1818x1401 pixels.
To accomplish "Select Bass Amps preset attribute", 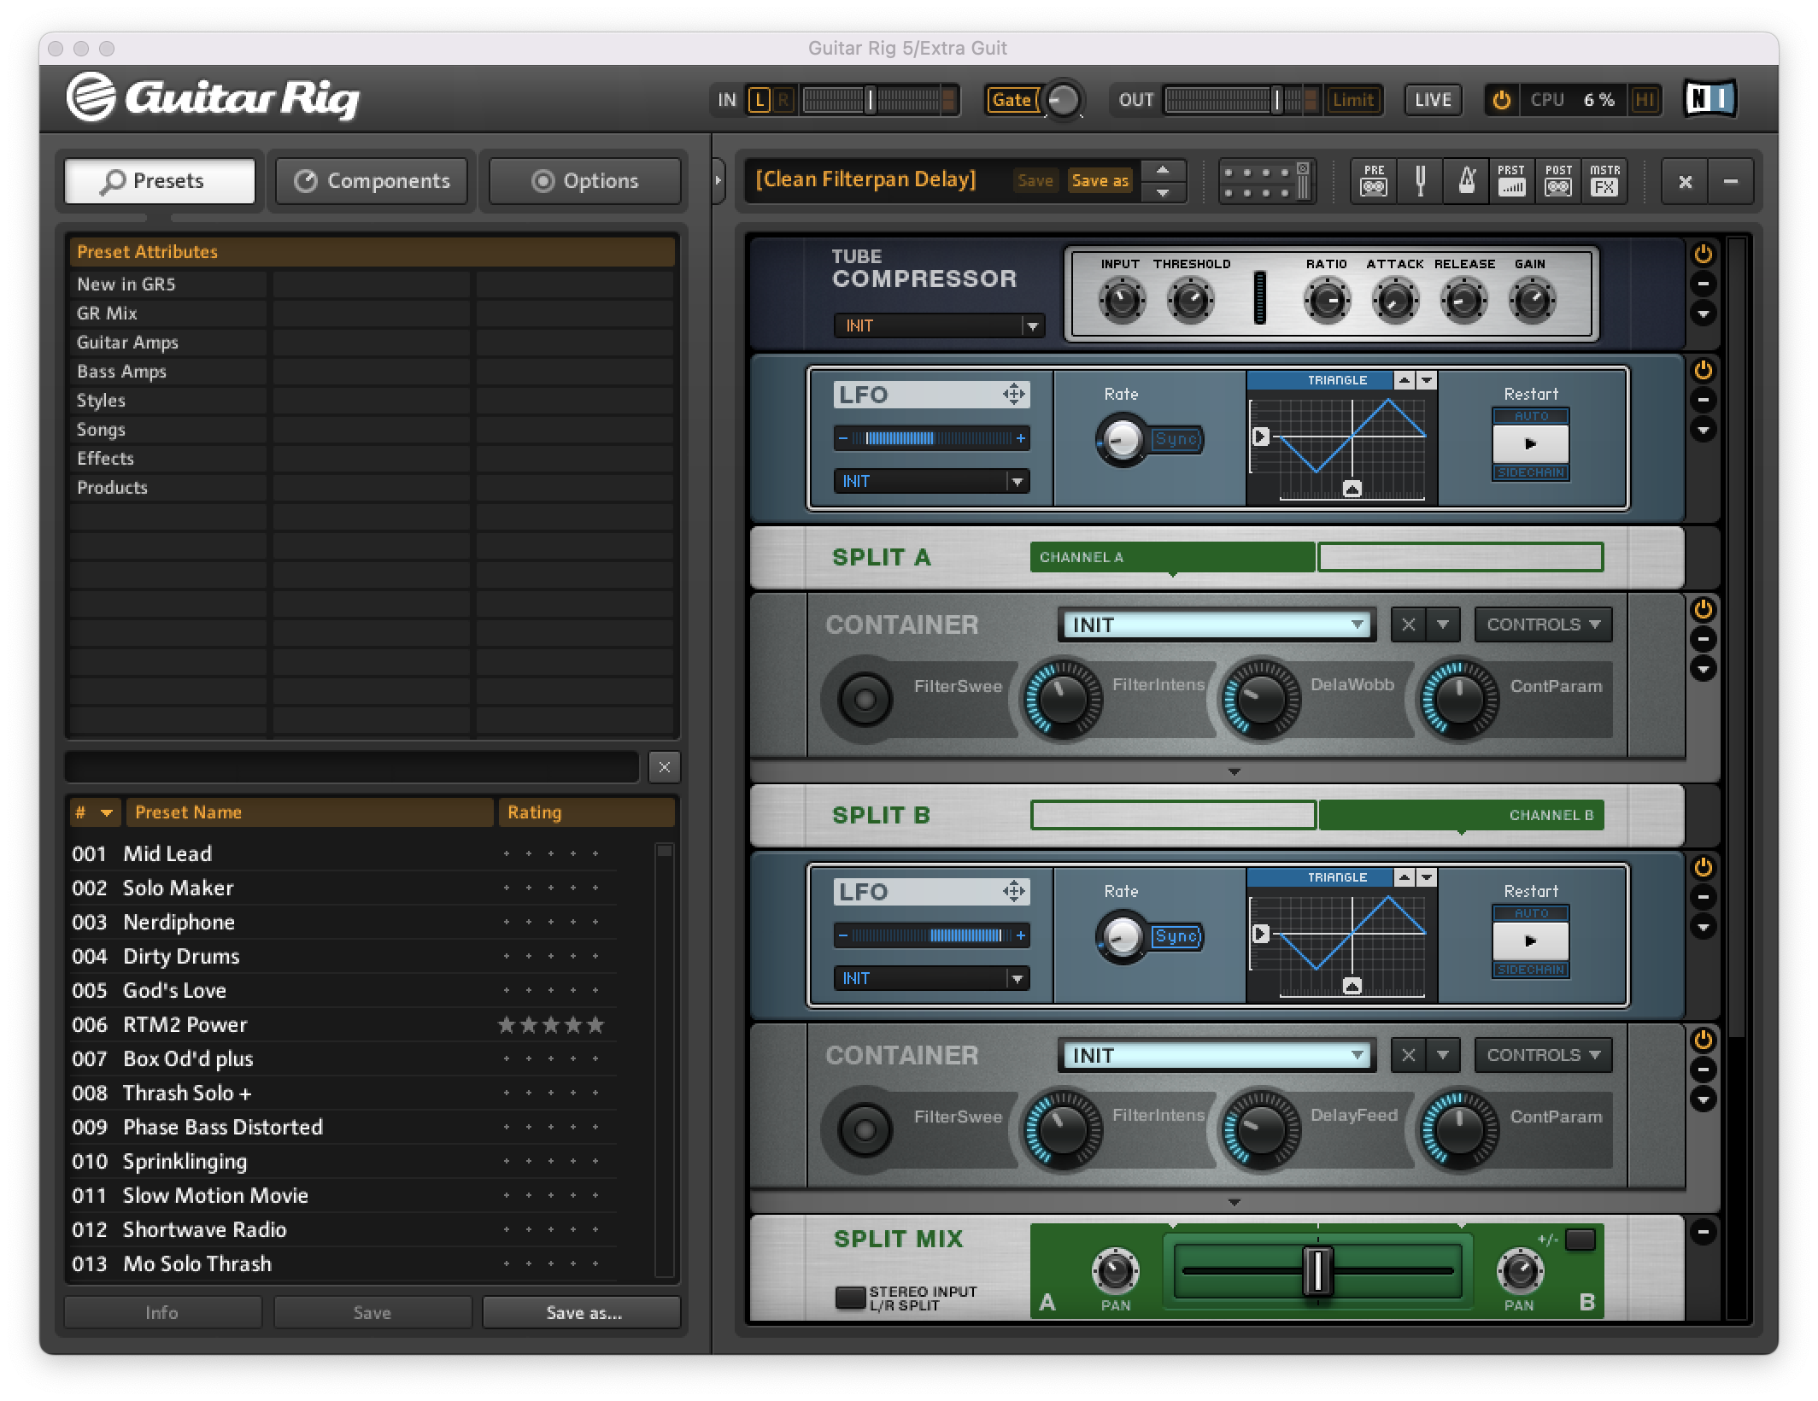I will point(168,372).
